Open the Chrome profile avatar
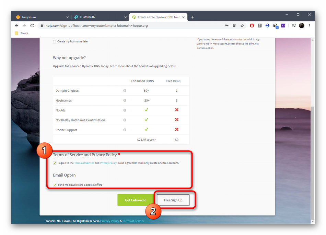Viewport: 326px width, 235px height. (x=302, y=26)
